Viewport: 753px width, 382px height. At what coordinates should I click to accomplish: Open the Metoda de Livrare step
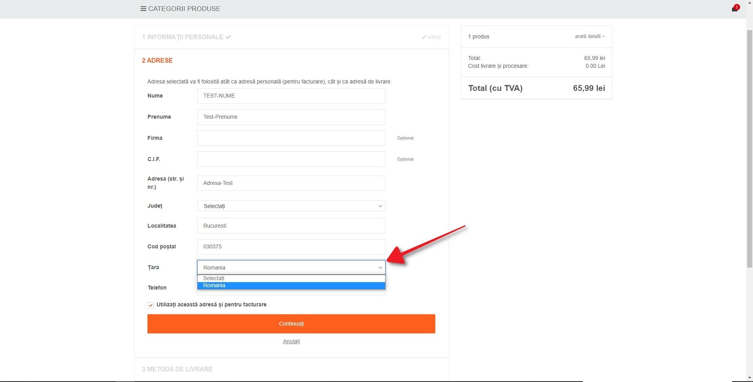177,369
